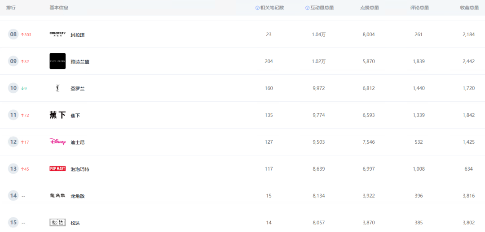Select the rank 10 badge
The width and height of the screenshot is (485, 232).
click(x=13, y=88)
